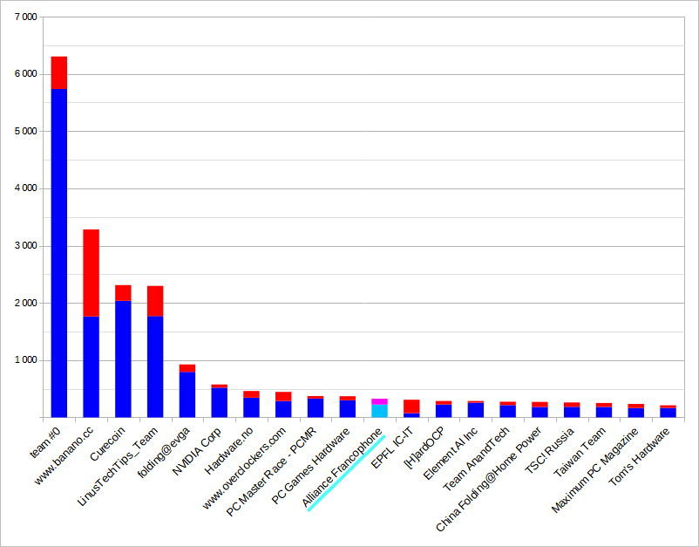Click the blue segment of team #0 bar

pos(59,253)
